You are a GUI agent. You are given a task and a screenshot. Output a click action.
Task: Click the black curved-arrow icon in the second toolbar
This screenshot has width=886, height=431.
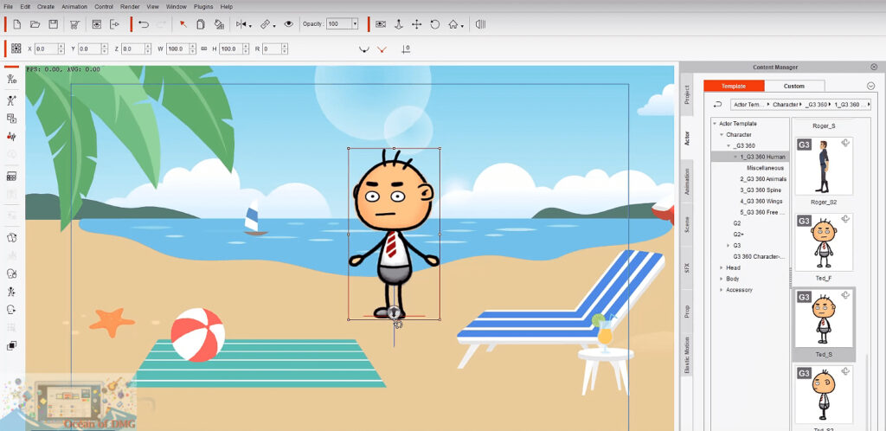click(364, 49)
